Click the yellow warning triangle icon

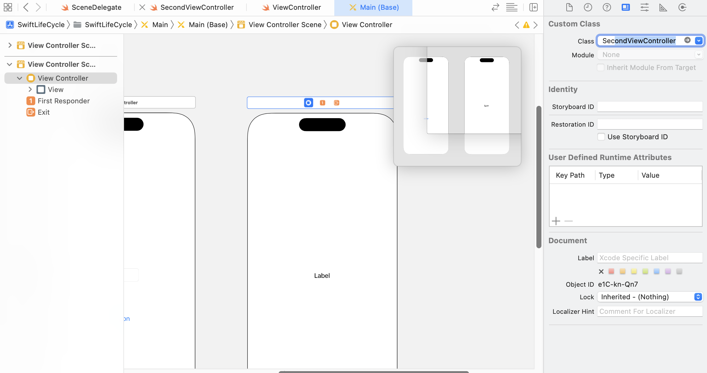[x=526, y=25]
